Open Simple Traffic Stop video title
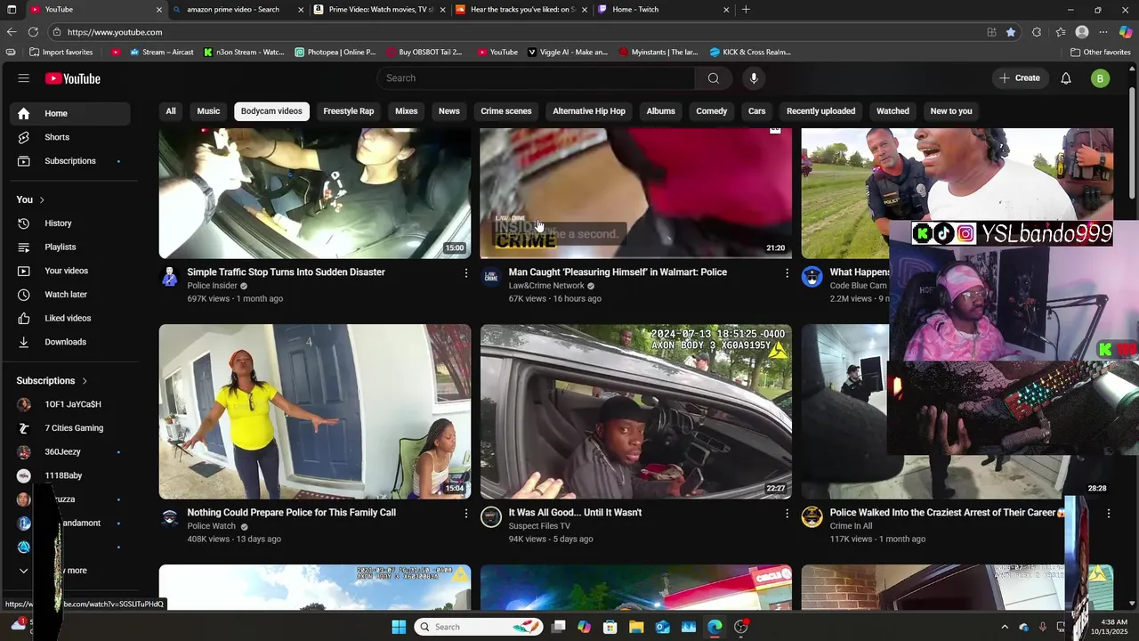1139x641 pixels. [287, 272]
